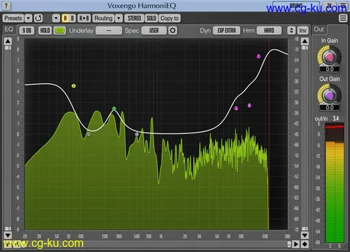Image resolution: width=350 pixels, height=252 pixels.
Task: Click the output level meter
Action: click(x=335, y=182)
